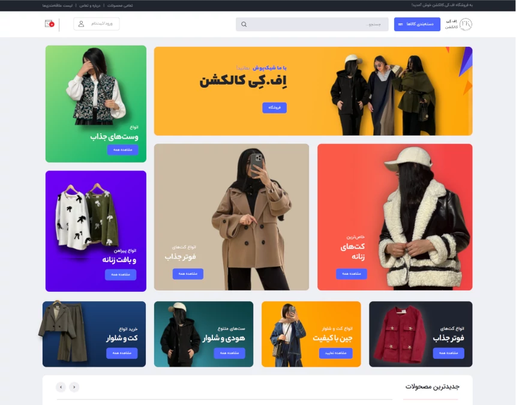Viewport: 516px width, 405px height.
Task: Click view all on beige felt coat card
Action: (188, 274)
